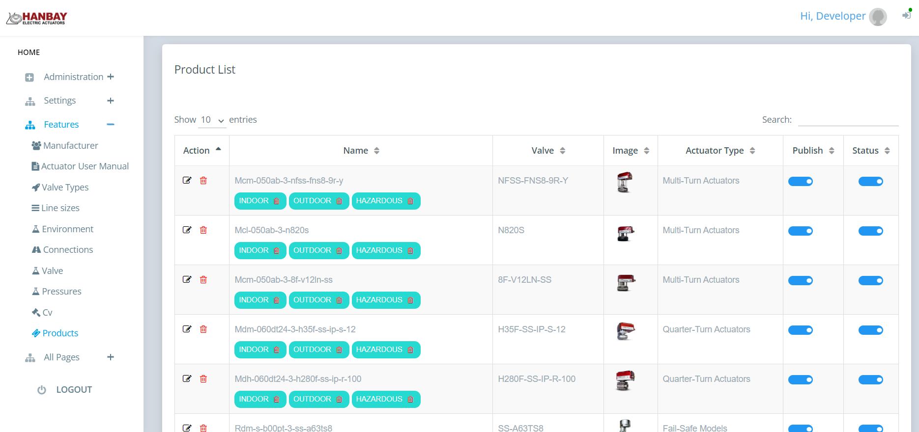919x432 pixels.
Task: Open Valve item in Features menu
Action: pos(47,271)
